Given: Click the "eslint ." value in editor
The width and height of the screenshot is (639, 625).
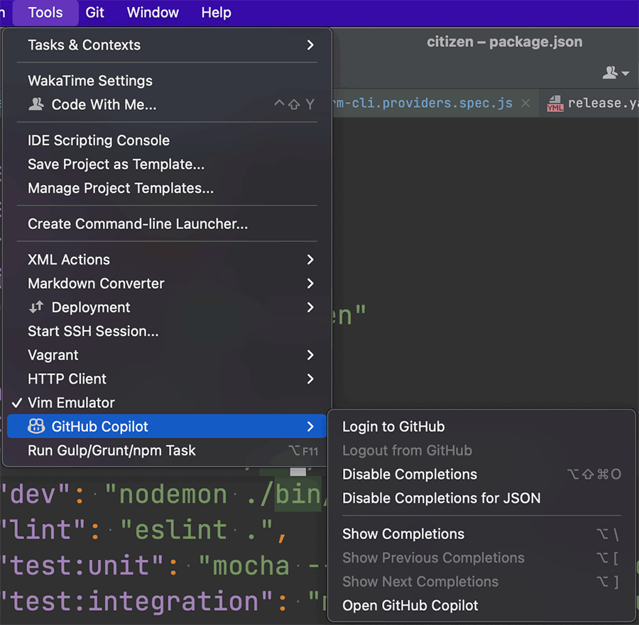Looking at the screenshot, I should (196, 530).
